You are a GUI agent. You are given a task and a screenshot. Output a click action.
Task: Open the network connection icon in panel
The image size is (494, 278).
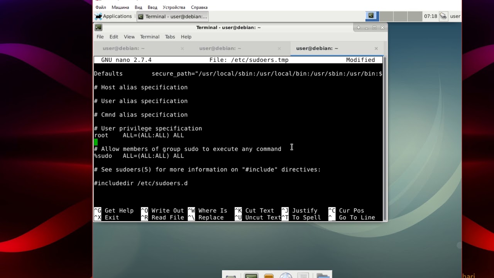[x=443, y=16]
